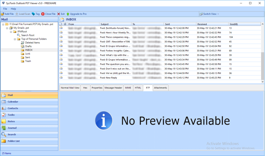Click the red Exit X icon
The image size is (265, 156).
(x=59, y=14)
